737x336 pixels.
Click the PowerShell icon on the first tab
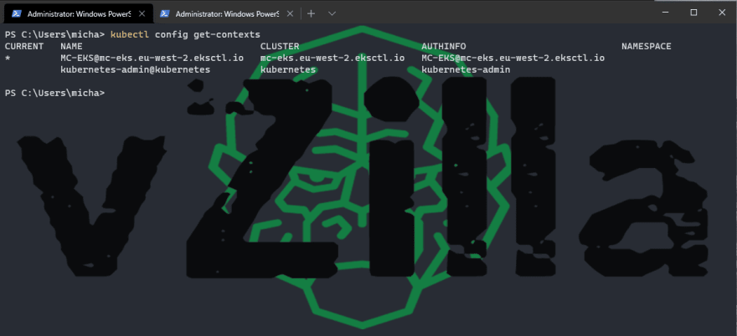click(x=17, y=13)
